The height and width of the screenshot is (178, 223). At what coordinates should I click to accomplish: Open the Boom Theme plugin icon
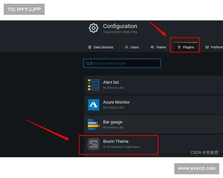(93, 144)
